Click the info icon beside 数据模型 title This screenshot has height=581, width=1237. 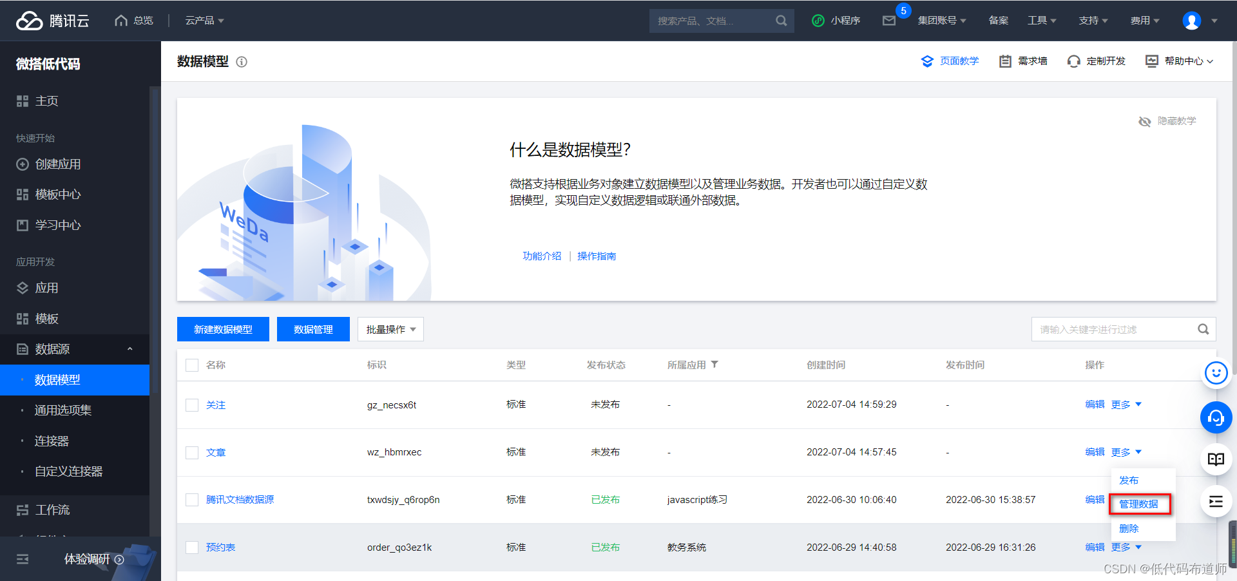pos(242,62)
